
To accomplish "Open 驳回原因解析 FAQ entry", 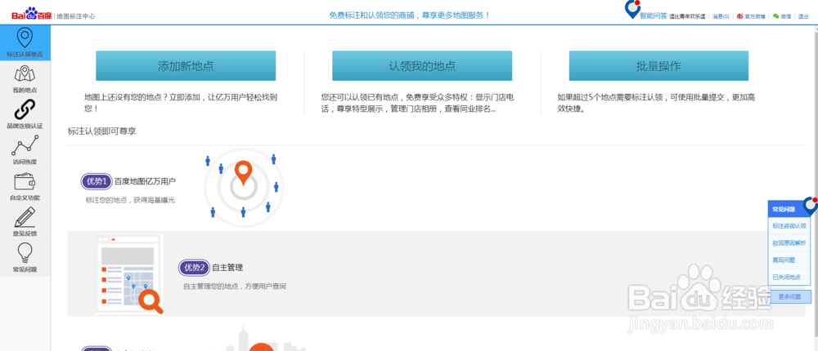I will (789, 242).
